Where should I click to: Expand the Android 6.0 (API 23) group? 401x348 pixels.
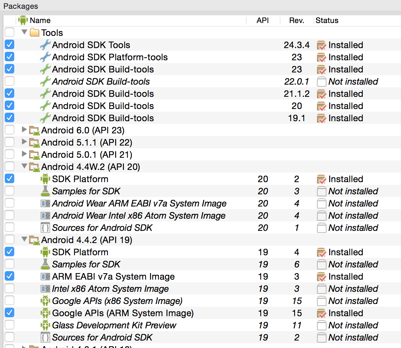click(x=24, y=130)
